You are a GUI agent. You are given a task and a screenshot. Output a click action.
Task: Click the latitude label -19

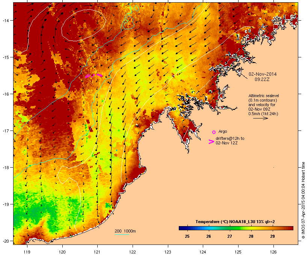point(5,204)
